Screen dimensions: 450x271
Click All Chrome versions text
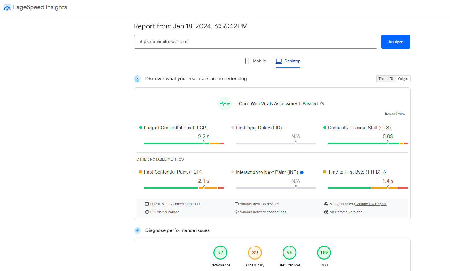point(346,212)
